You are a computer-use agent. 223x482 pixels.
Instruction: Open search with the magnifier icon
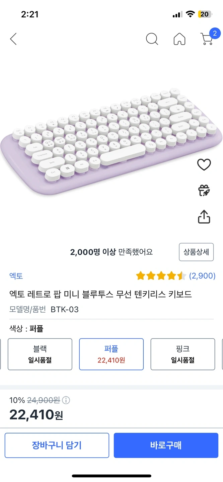(152, 39)
